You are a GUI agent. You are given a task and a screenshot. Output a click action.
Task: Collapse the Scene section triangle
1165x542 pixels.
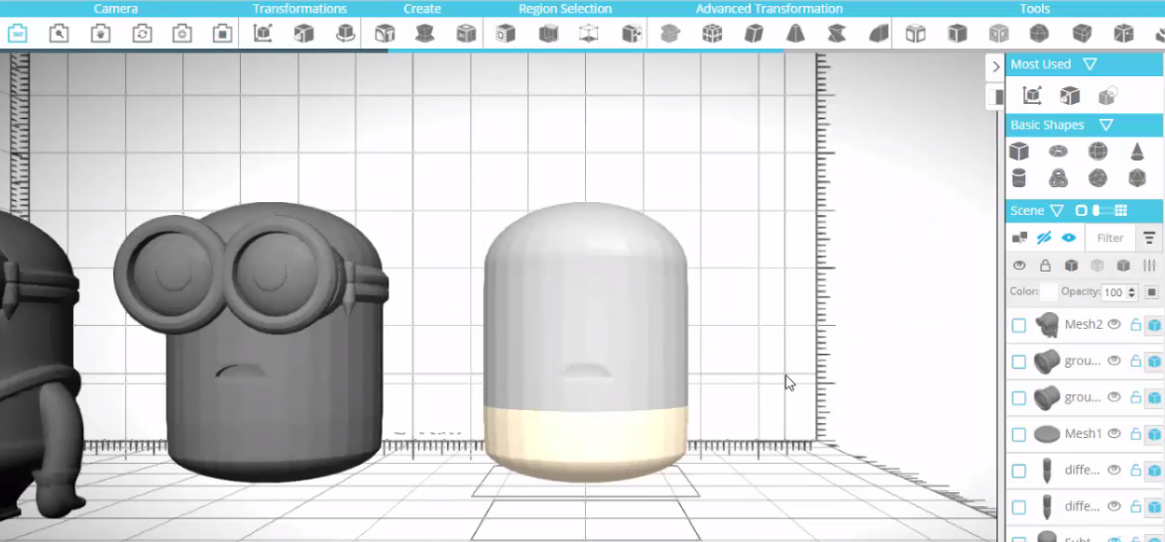pyautogui.click(x=1057, y=211)
